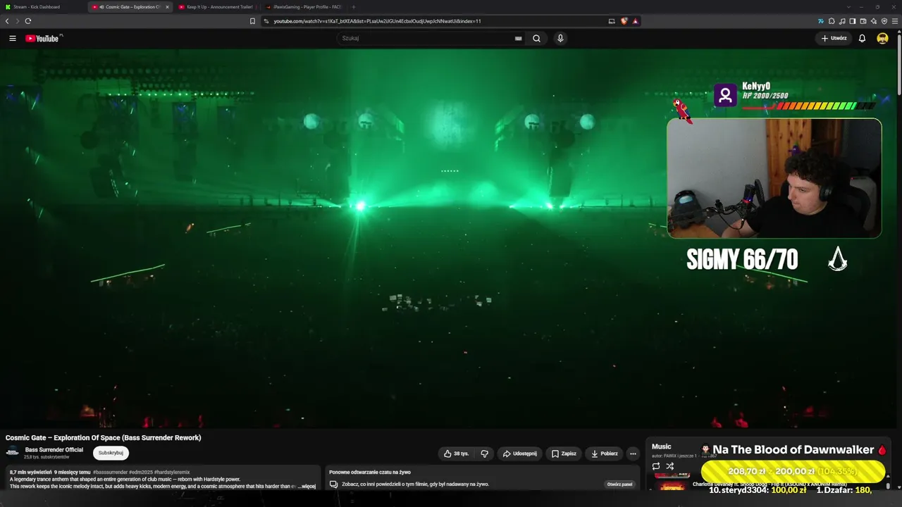This screenshot has height=507, width=902.
Task: Switch to the PawixGaming Player Profile tab
Action: click(303, 7)
